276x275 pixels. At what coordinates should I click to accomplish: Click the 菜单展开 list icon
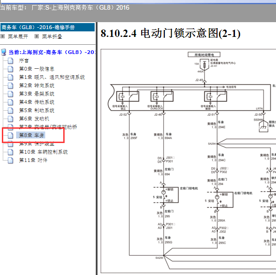(x=3, y=36)
